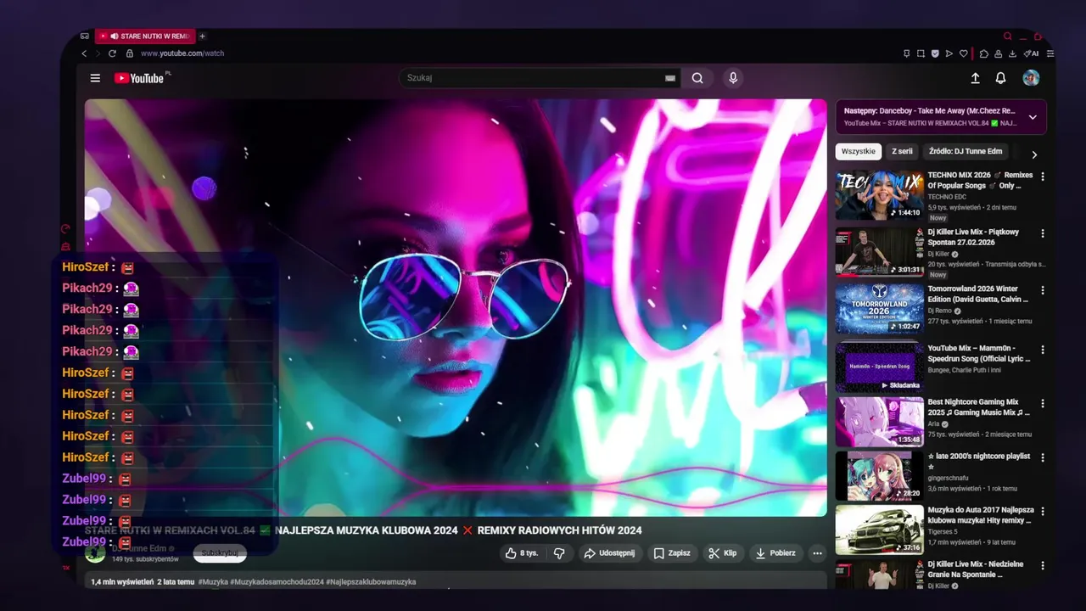The image size is (1086, 611).
Task: Open the Pinboards pin icon
Action: pos(907,53)
